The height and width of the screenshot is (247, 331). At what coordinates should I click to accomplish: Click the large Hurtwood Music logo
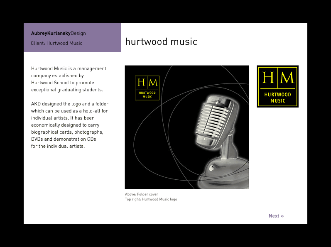(x=277, y=86)
